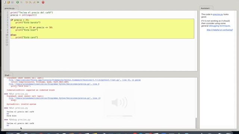Resume execution with the toolbar resume arrow
Image resolution: width=239 pixels, height=134 pixels.
[x=38, y=2]
